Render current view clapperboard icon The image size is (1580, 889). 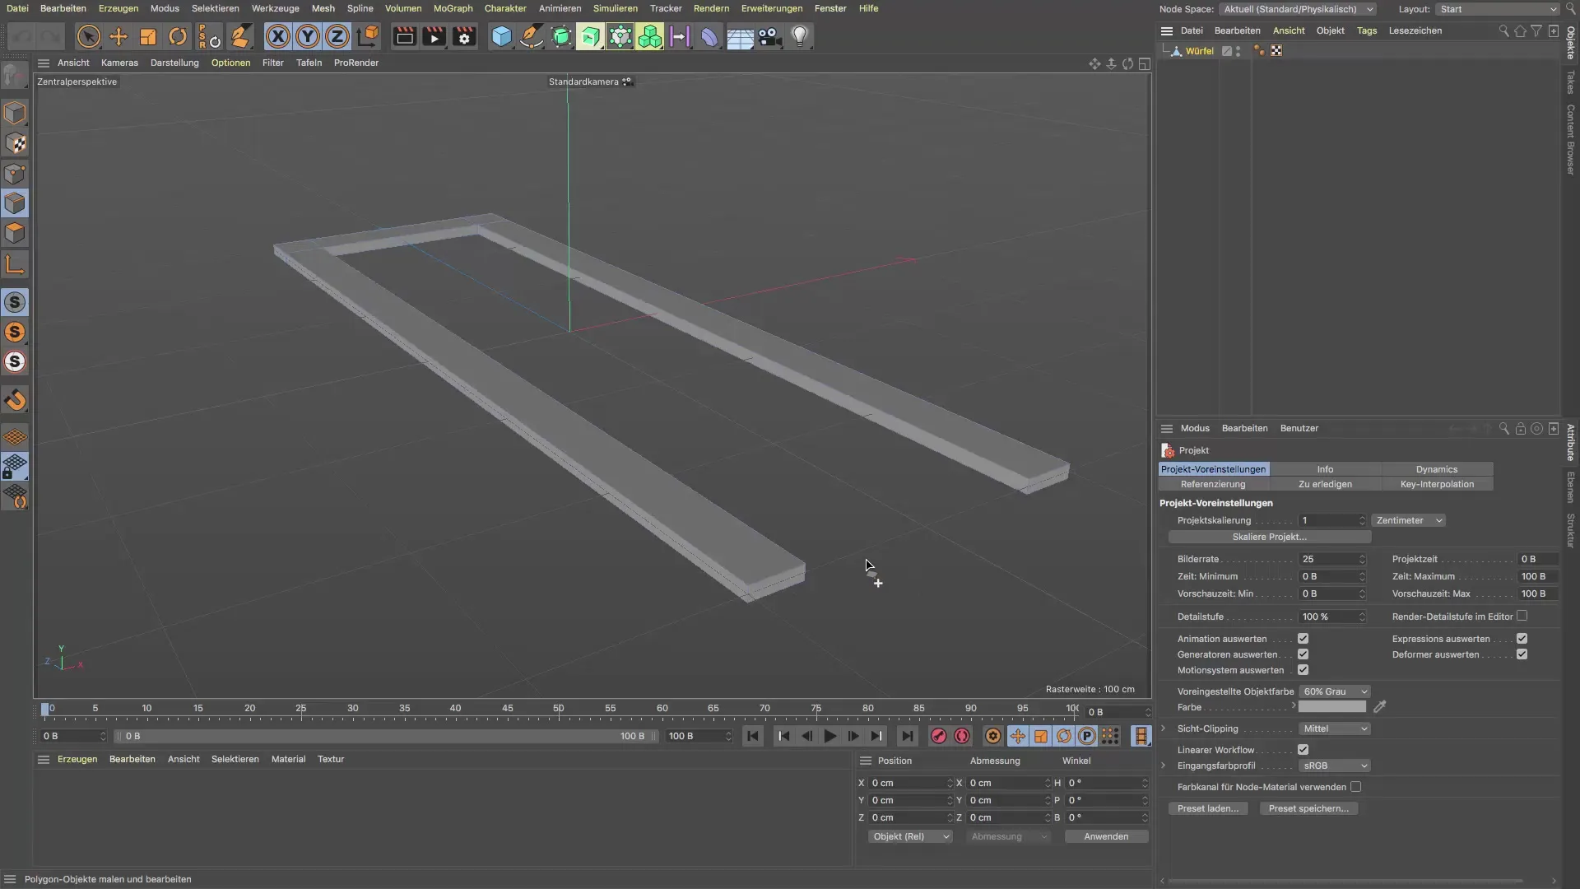(404, 36)
